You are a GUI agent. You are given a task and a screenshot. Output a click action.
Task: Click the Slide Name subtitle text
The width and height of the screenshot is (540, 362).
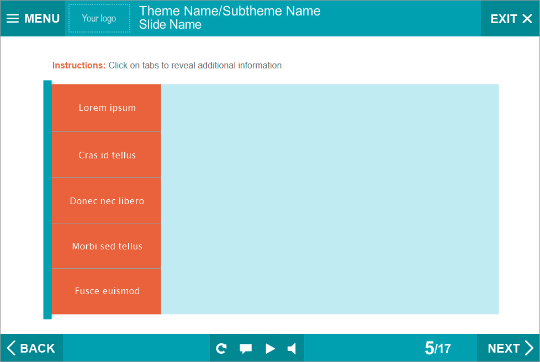point(170,25)
